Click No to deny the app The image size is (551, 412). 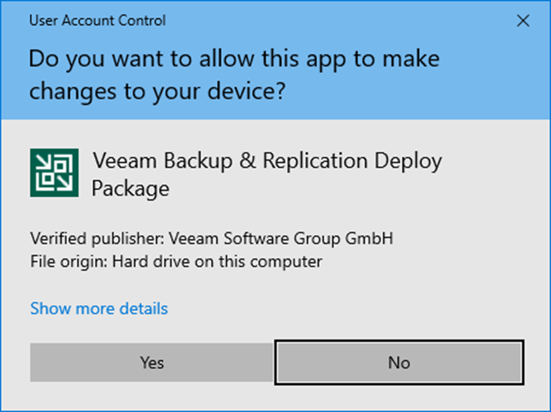point(399,362)
